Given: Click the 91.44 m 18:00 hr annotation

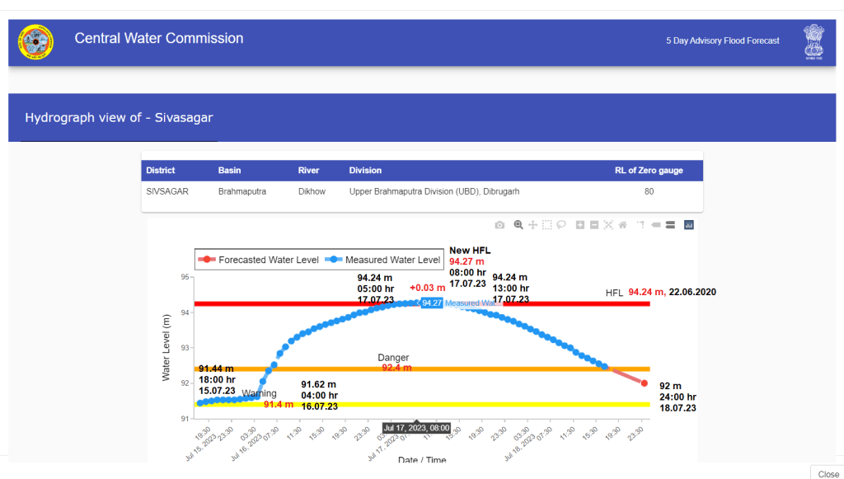Looking at the screenshot, I should [217, 380].
